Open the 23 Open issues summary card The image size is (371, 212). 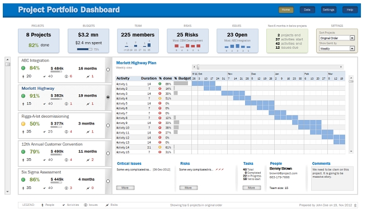coord(237,41)
